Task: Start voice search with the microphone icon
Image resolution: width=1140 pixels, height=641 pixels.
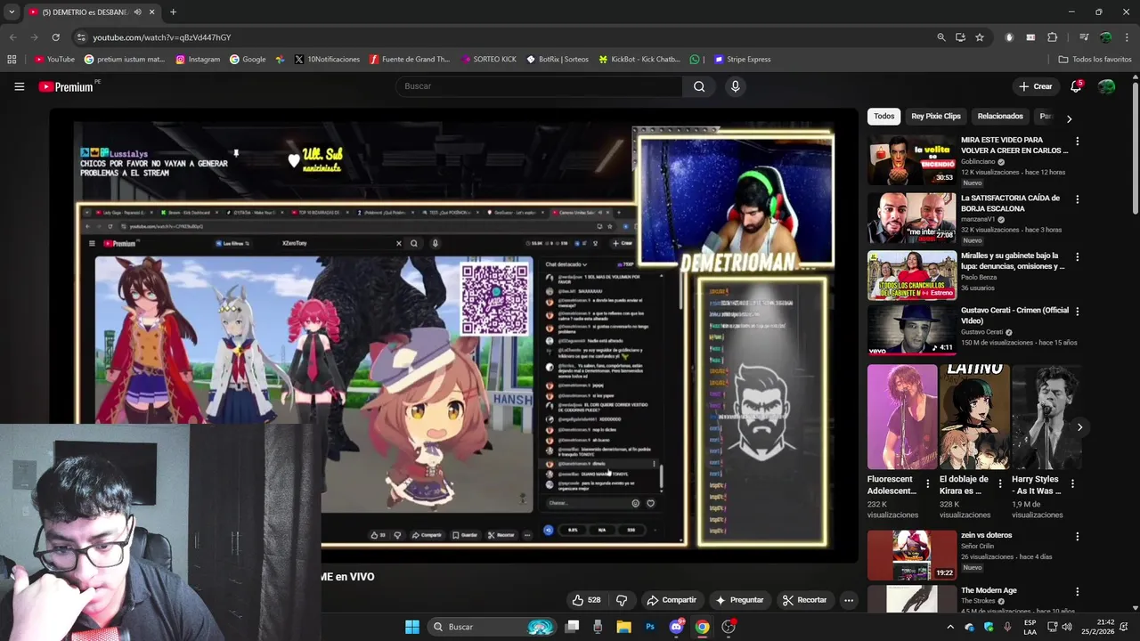Action: 735,86
